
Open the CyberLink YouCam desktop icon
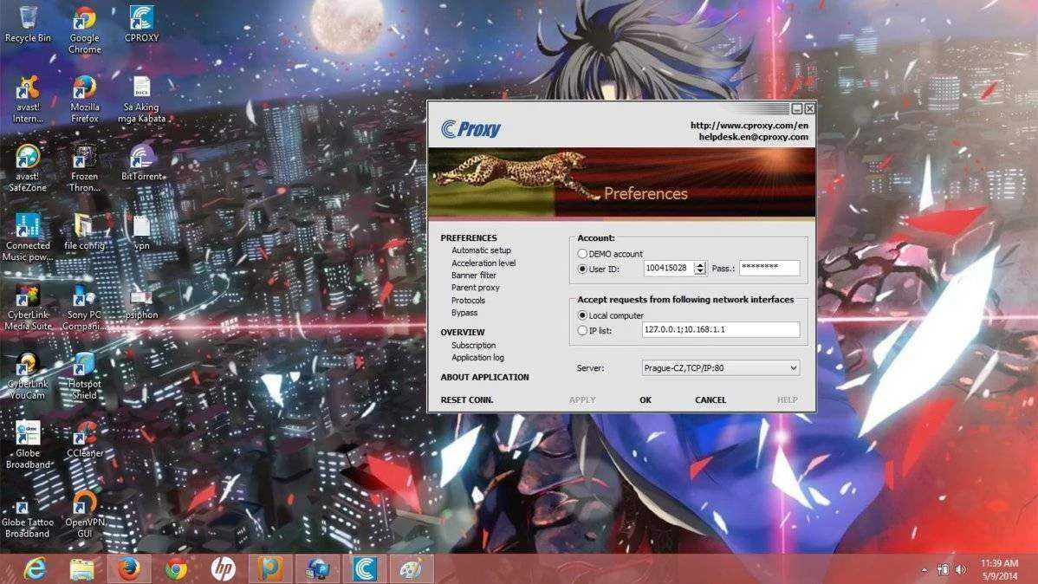tap(28, 375)
